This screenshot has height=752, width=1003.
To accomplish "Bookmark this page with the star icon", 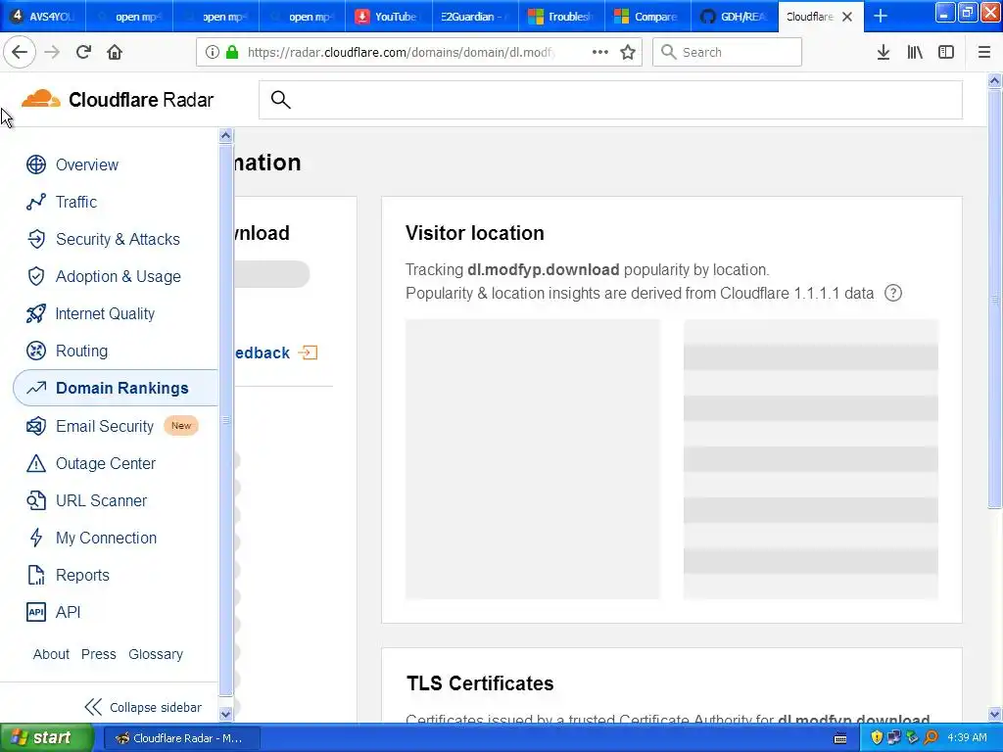I will [628, 52].
